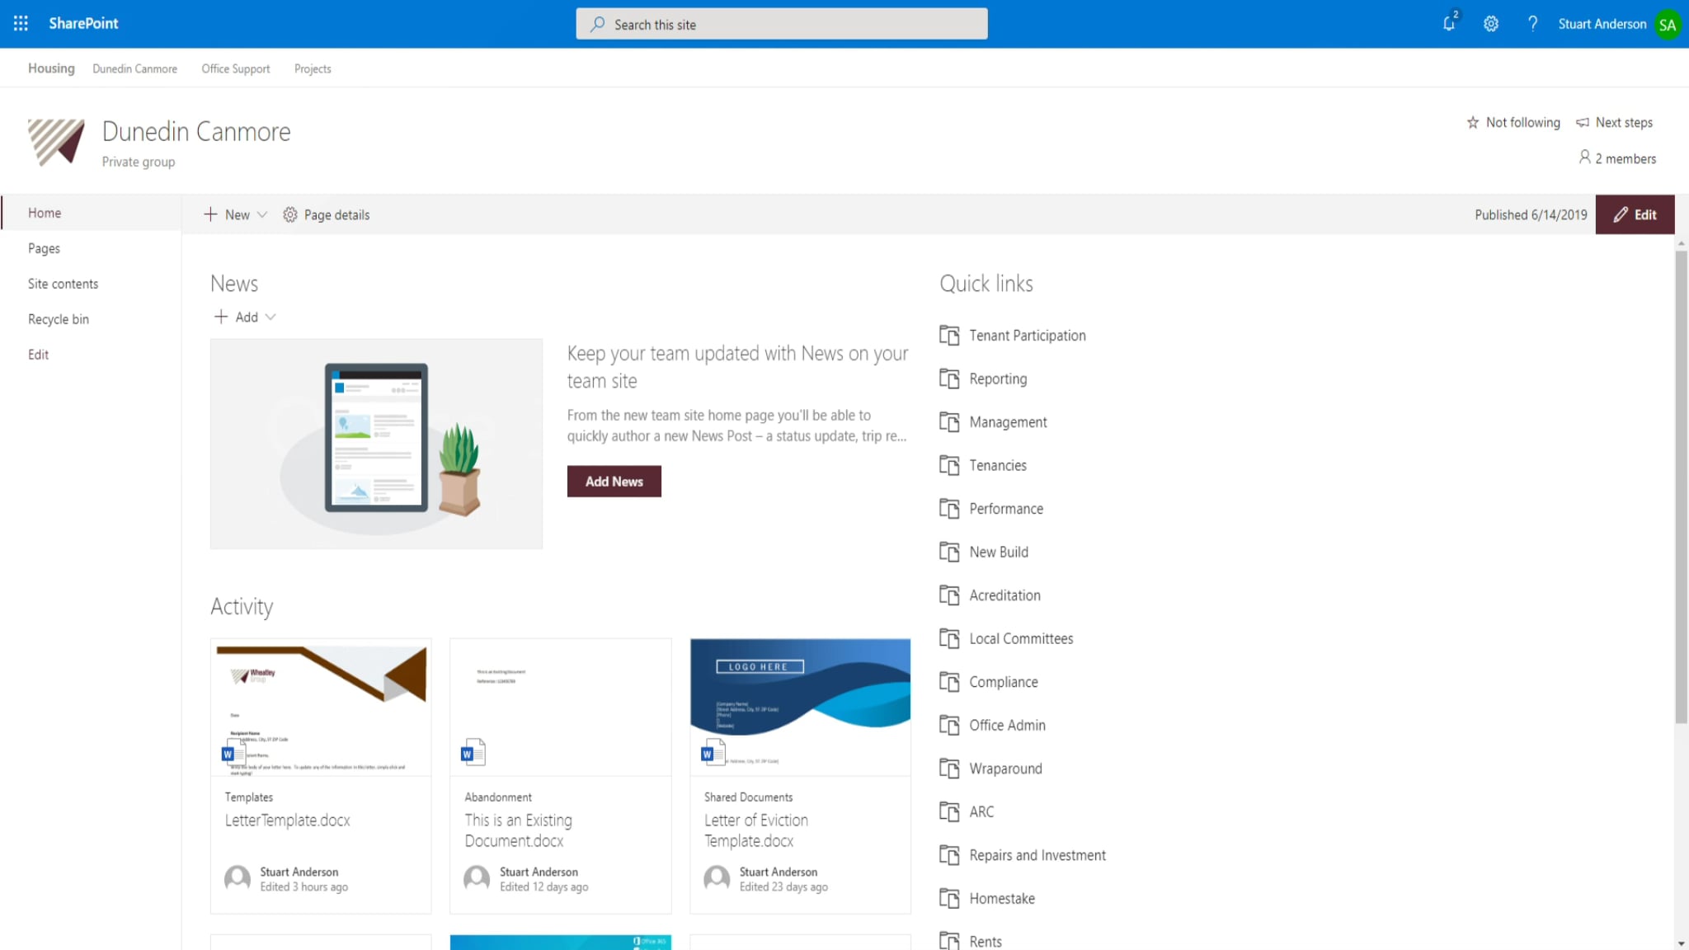
Task: Click the SA profile avatar
Action: click(x=1667, y=23)
